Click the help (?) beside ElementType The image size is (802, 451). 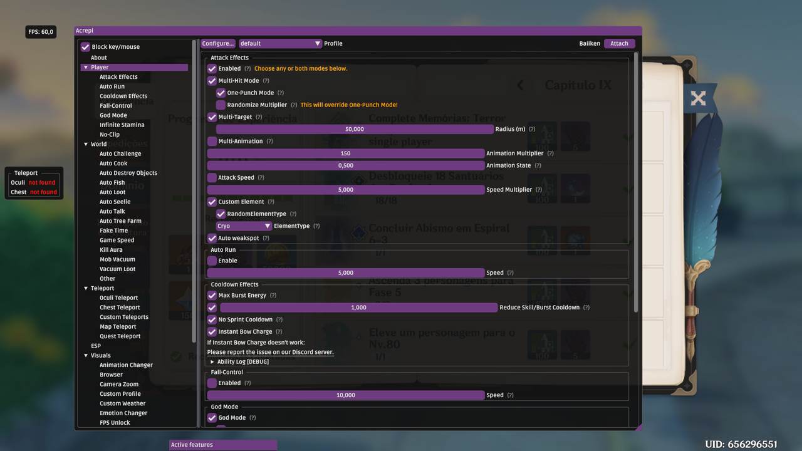(316, 226)
